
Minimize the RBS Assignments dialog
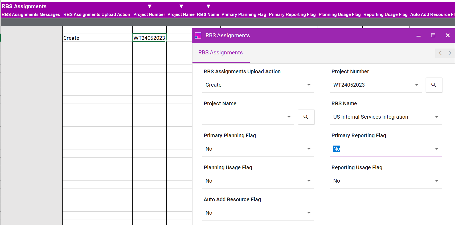[x=419, y=36]
